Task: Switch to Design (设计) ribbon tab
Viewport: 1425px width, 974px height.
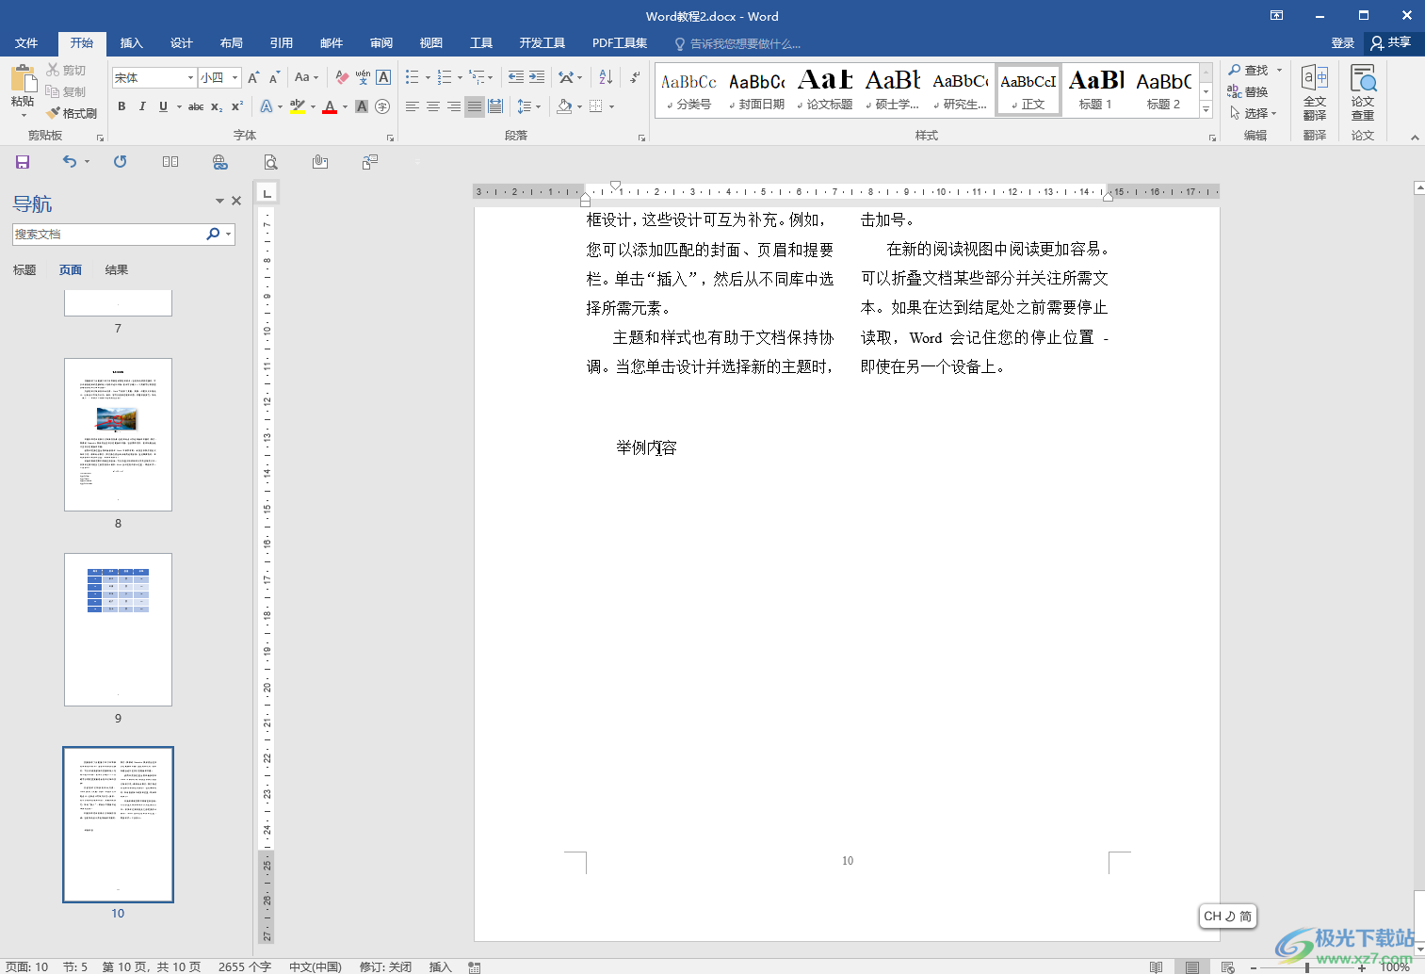Action: pyautogui.click(x=182, y=43)
